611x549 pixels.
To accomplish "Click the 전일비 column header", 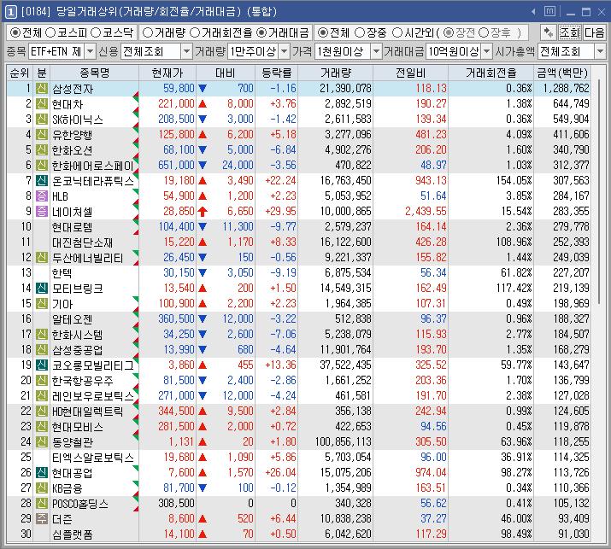I will [x=411, y=73].
